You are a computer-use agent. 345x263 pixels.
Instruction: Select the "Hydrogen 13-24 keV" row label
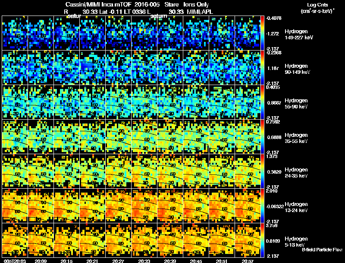pyautogui.click(x=296, y=207)
